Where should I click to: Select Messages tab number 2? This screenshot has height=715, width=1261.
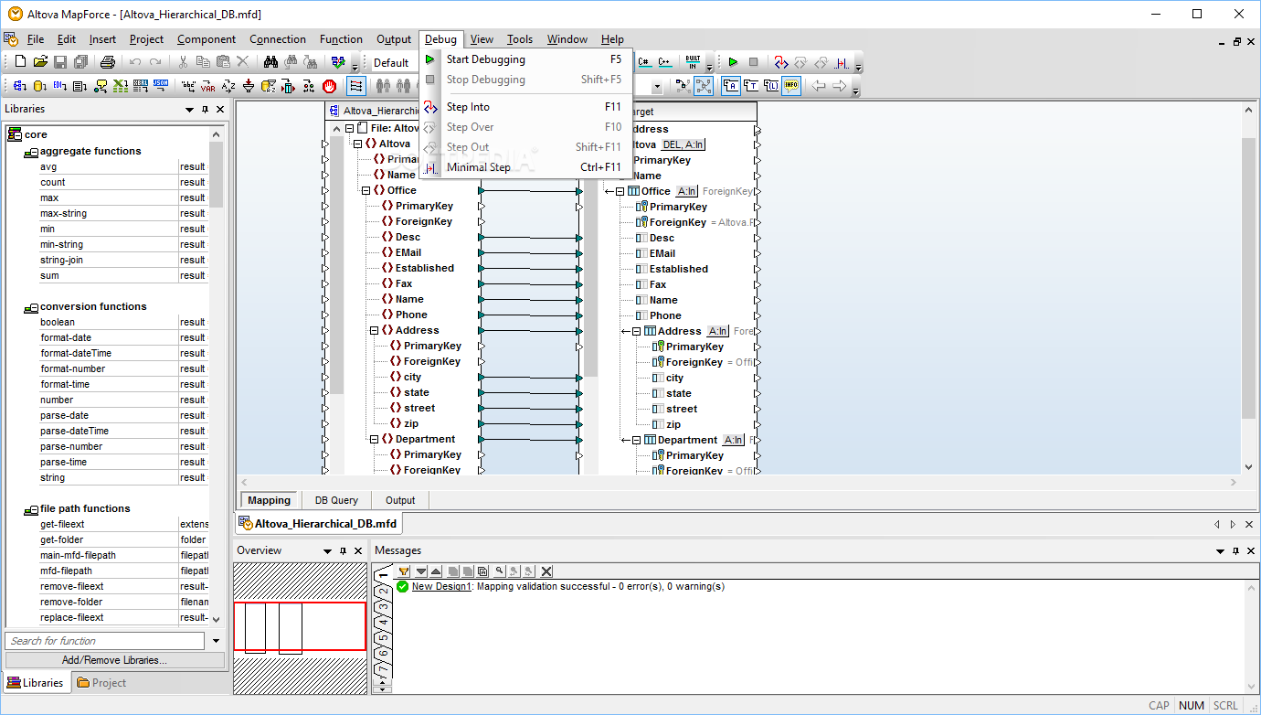click(x=385, y=591)
